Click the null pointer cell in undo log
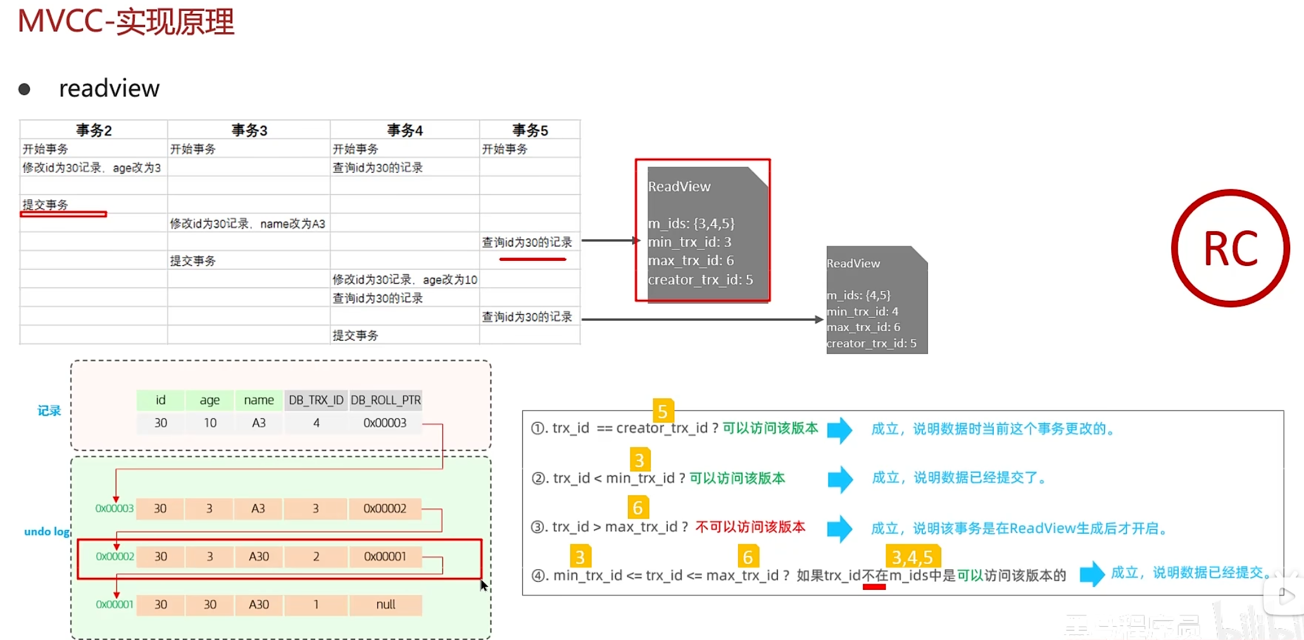The width and height of the screenshot is (1304, 640). click(x=386, y=605)
